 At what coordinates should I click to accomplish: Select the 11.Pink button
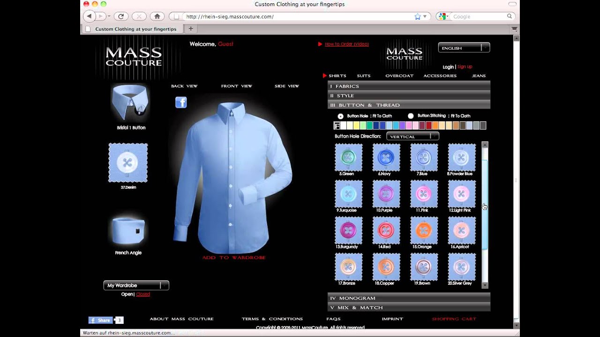[x=424, y=194]
